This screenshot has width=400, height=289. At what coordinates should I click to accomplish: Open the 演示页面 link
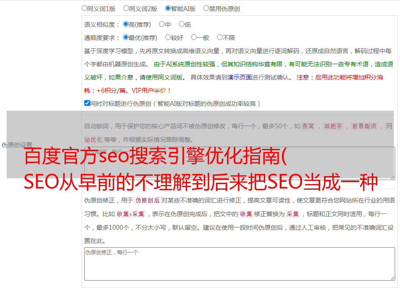(x=240, y=77)
